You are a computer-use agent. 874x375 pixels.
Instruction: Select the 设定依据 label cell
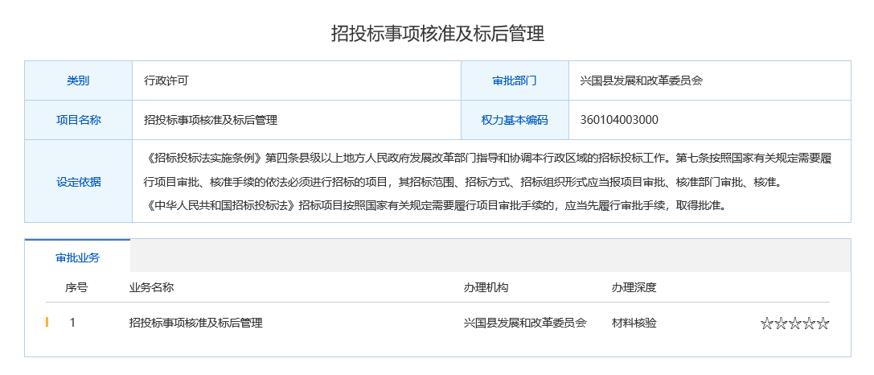(x=78, y=181)
